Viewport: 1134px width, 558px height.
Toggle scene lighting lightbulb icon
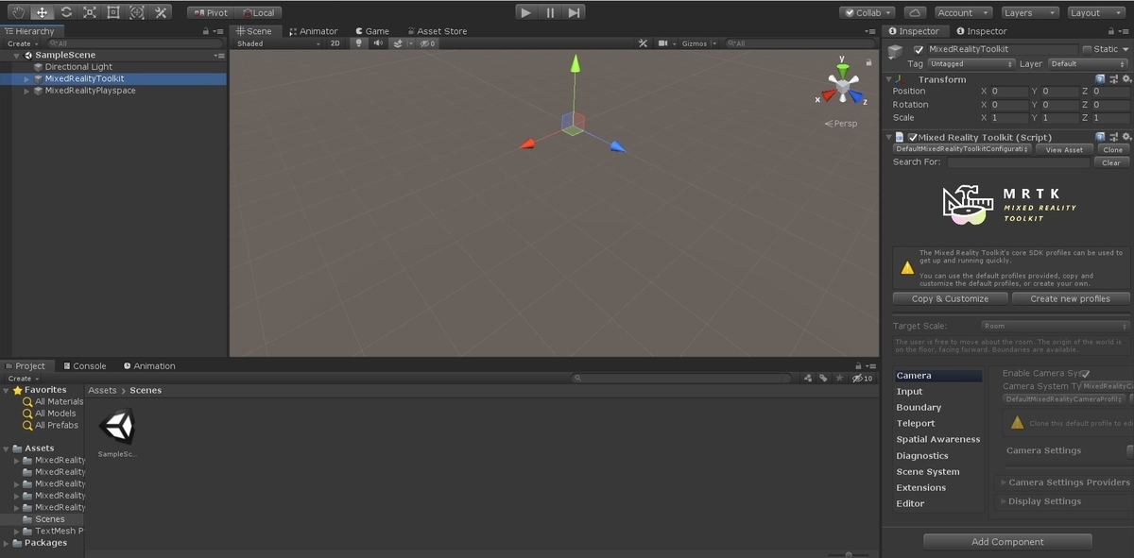358,43
